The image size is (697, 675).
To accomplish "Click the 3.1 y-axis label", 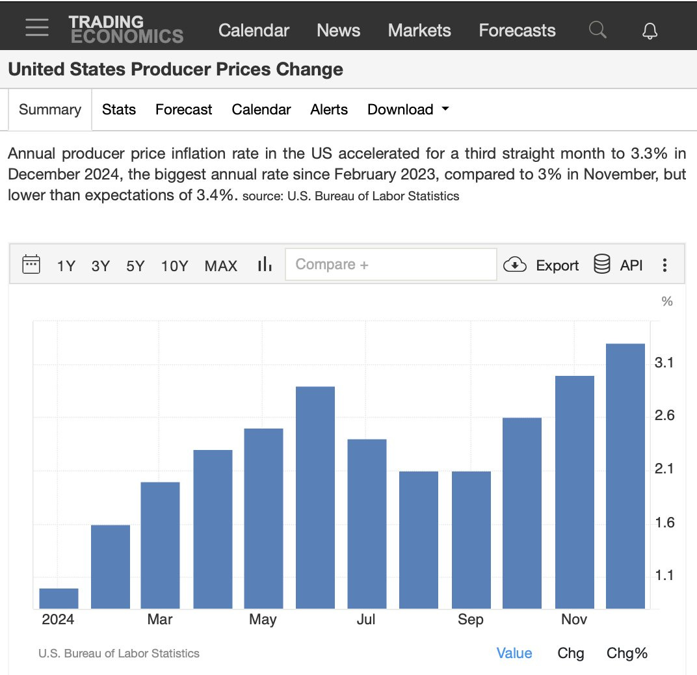I will 664,362.
